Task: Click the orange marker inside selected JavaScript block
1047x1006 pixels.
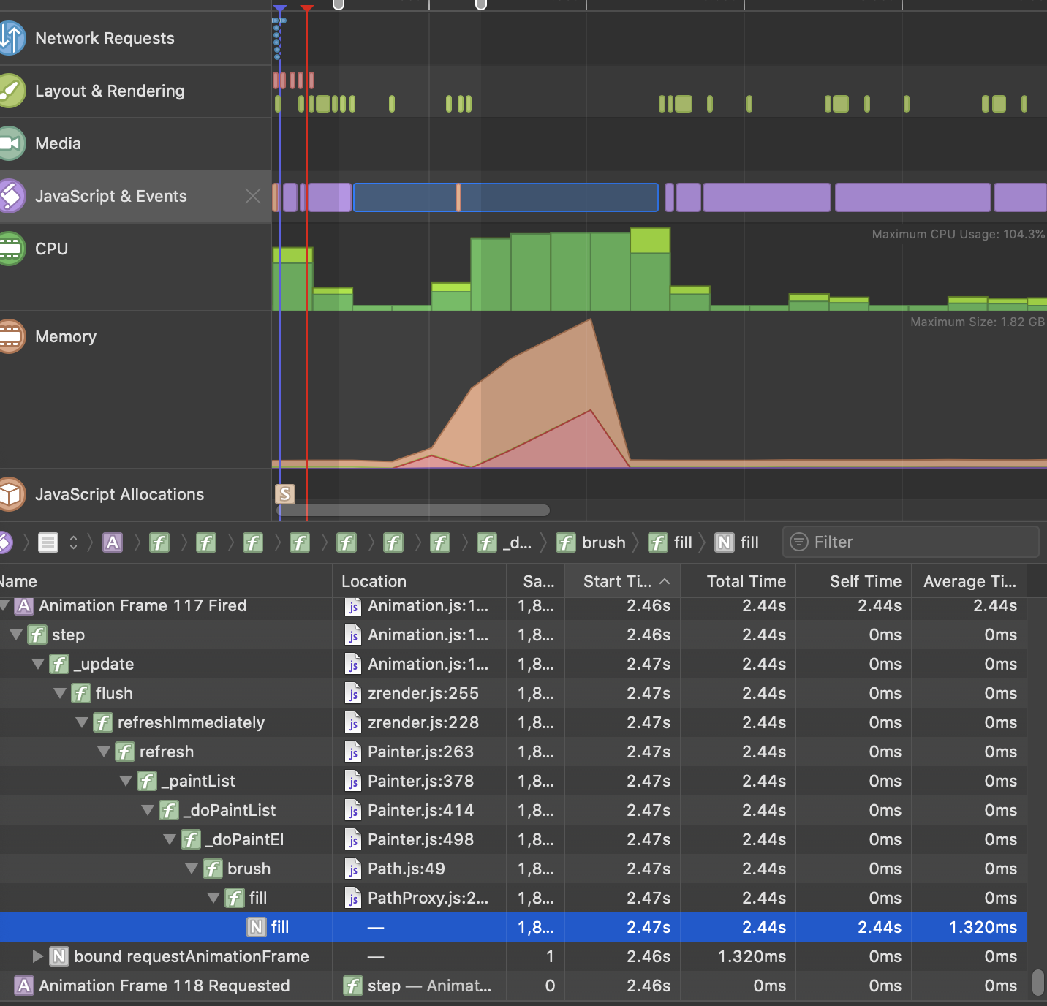Action: pyautogui.click(x=458, y=197)
